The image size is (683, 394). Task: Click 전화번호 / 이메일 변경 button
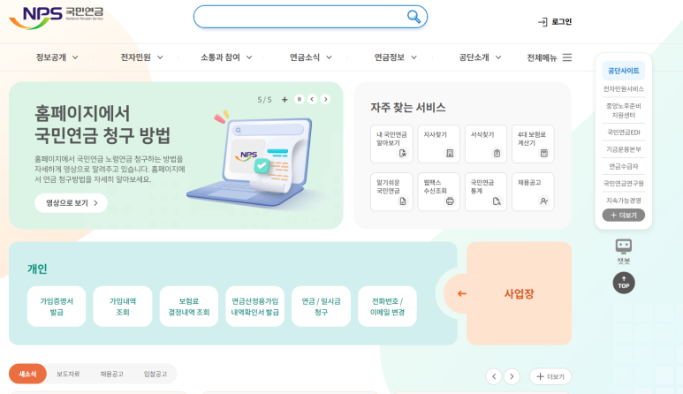coord(387,307)
